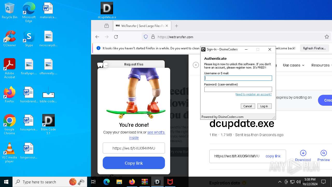Viewport: 332px width, 187px height.
Task: Open a new Firefox tab
Action: coord(177,26)
